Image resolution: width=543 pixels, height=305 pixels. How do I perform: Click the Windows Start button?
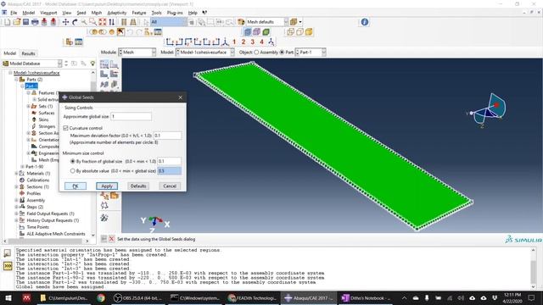point(8,298)
